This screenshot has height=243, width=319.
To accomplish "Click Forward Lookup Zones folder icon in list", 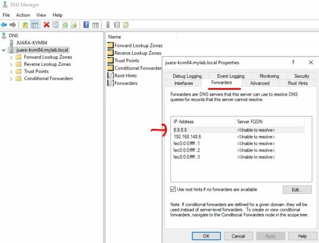I will [110, 45].
